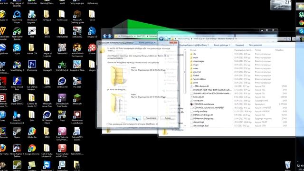Click Νέος φάκελος (New folder) toolbar item
This screenshot has height=171, width=304.
pos(255,45)
